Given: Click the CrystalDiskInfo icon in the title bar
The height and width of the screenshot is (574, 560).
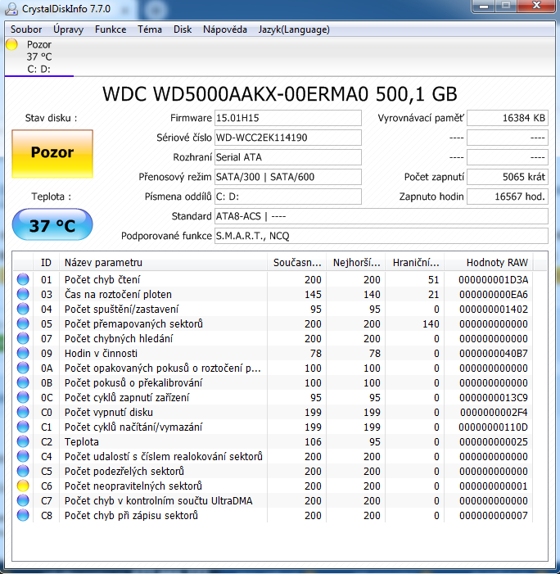Looking at the screenshot, I should click(x=11, y=10).
